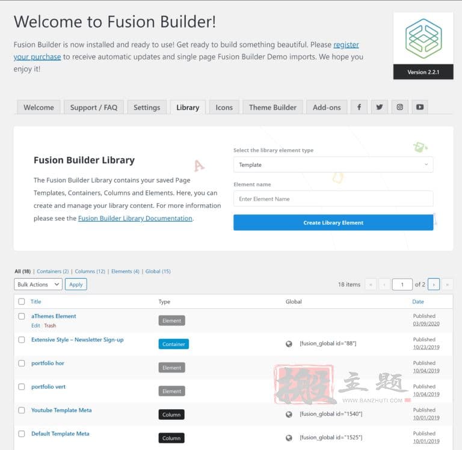Sort by Date column header

418,302
